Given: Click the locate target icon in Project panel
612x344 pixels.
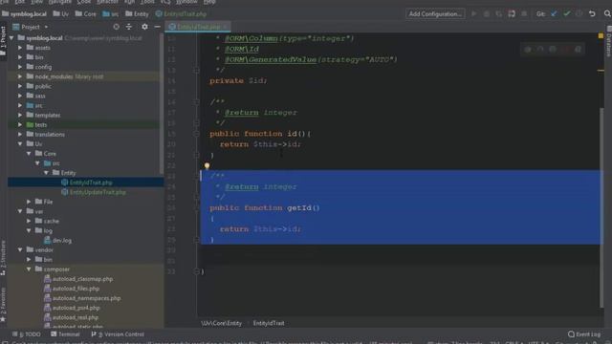Looking at the screenshot, I should pos(117,27).
